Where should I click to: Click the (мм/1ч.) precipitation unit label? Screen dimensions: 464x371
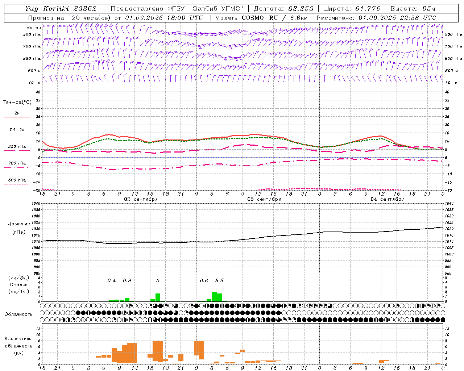tap(18, 292)
